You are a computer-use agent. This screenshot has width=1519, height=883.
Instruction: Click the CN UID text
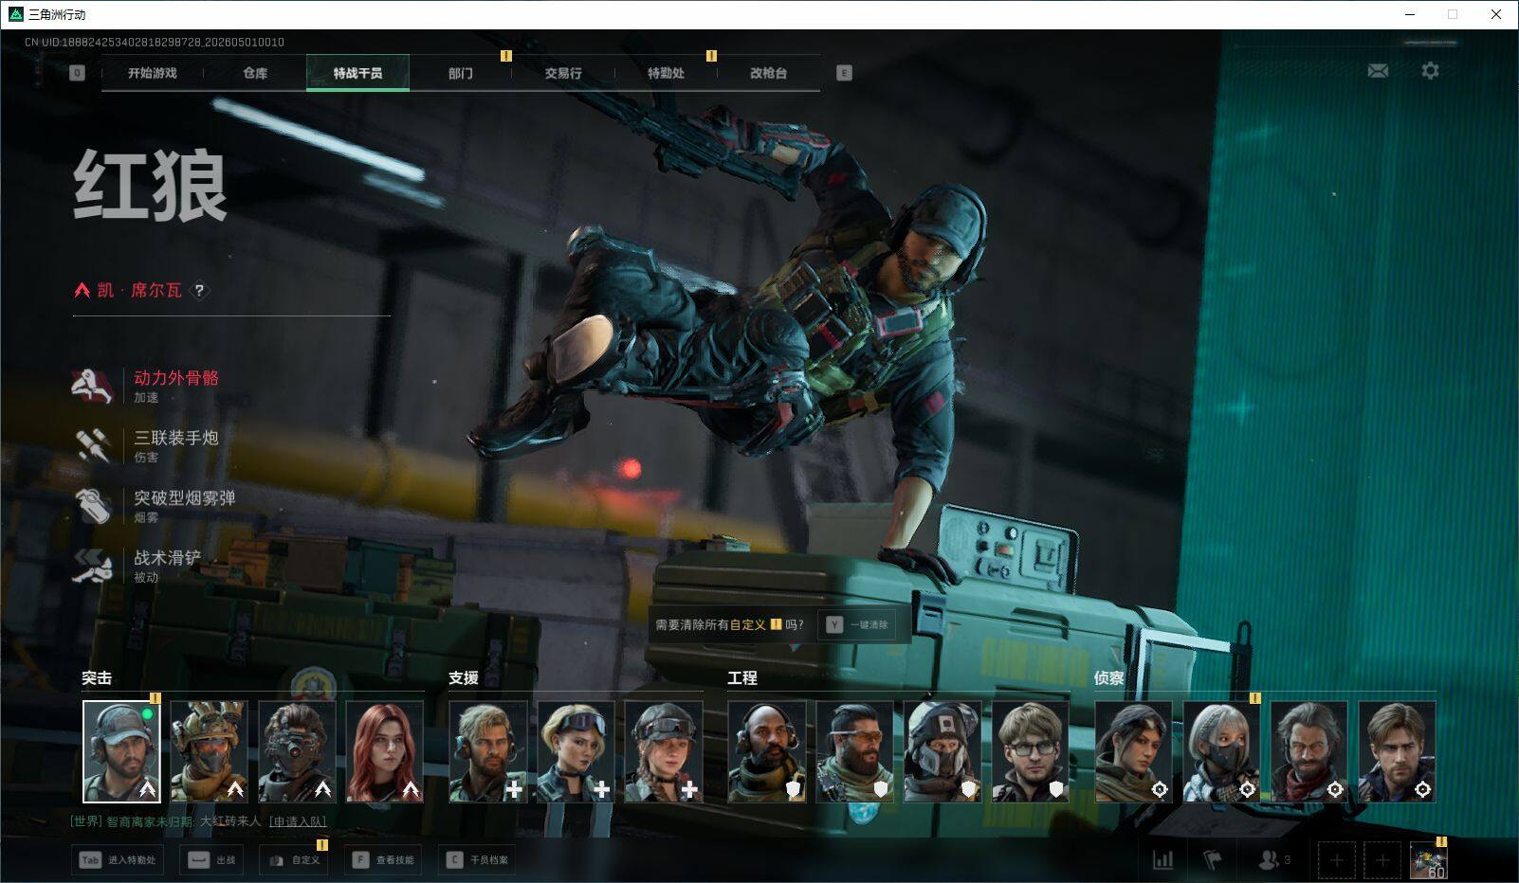pos(155,42)
